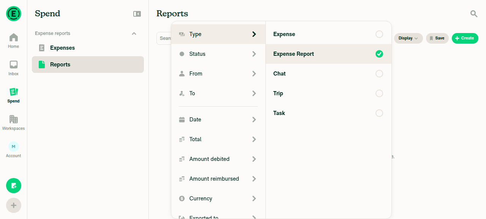Click the Reports document icon

coord(42,65)
